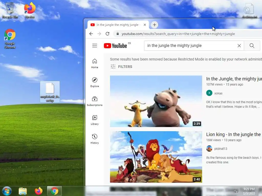Click the network icon in system tray
Viewport: 262px width, 196px height.
pos(236,191)
